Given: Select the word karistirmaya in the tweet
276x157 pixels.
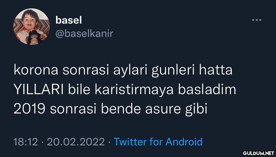Looking at the screenshot, I should pos(134,90).
